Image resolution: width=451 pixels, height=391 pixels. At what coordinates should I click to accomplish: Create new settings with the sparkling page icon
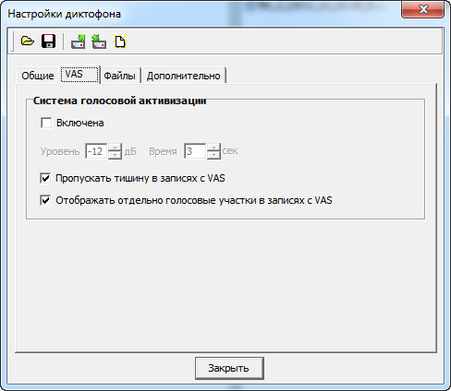(x=120, y=41)
